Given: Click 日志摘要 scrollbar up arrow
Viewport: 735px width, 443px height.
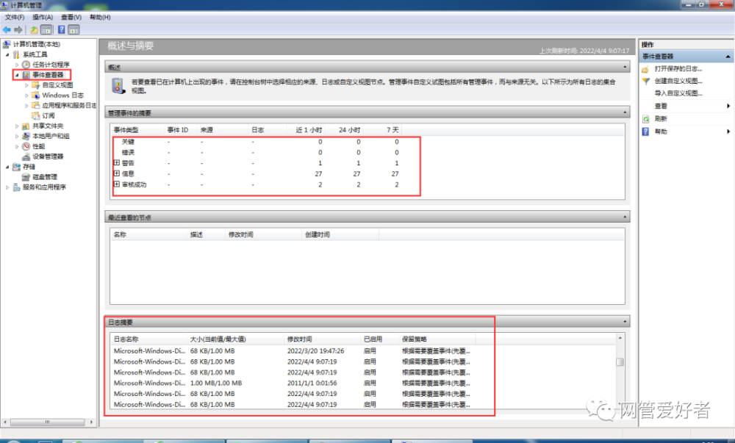Looking at the screenshot, I should (620, 338).
